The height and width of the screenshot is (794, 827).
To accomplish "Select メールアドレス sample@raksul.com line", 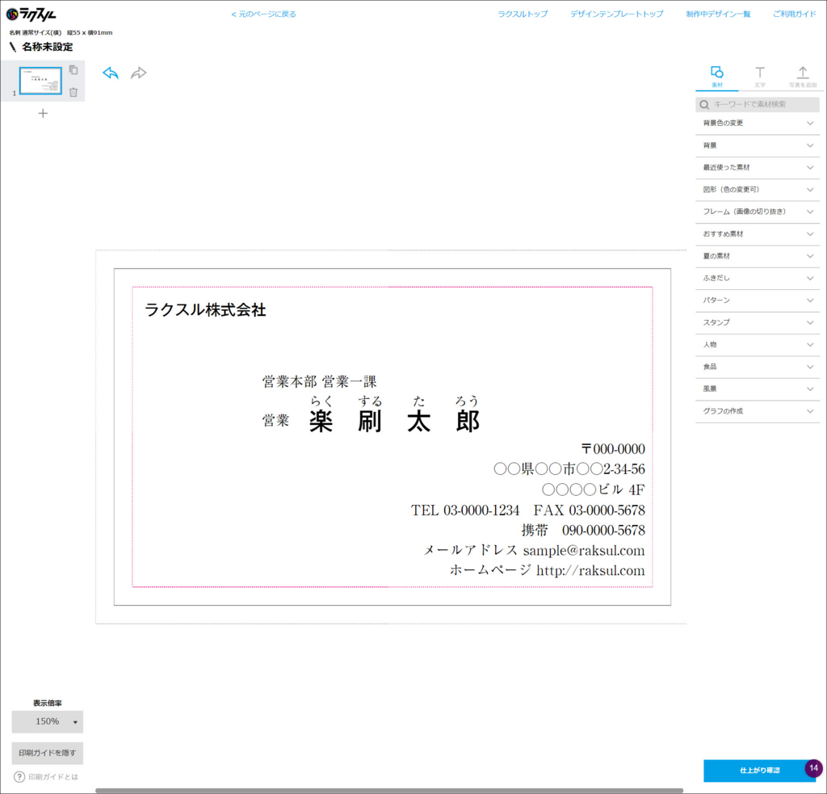I will [535, 550].
